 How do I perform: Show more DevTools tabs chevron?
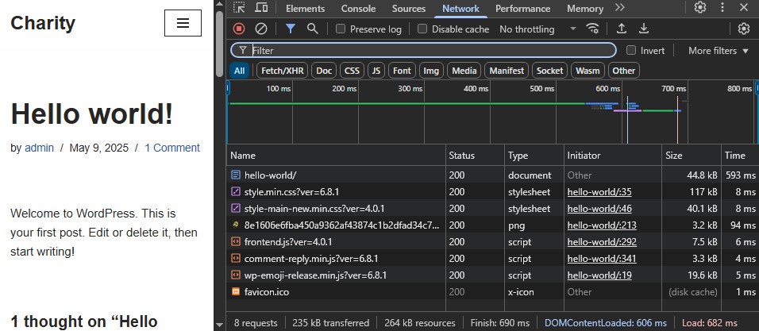point(620,8)
